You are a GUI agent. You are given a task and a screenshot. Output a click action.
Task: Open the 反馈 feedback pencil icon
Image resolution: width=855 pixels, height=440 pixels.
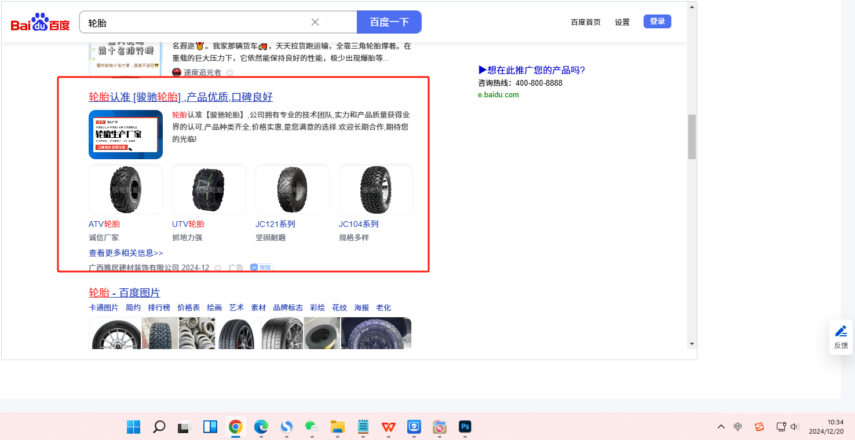(841, 332)
